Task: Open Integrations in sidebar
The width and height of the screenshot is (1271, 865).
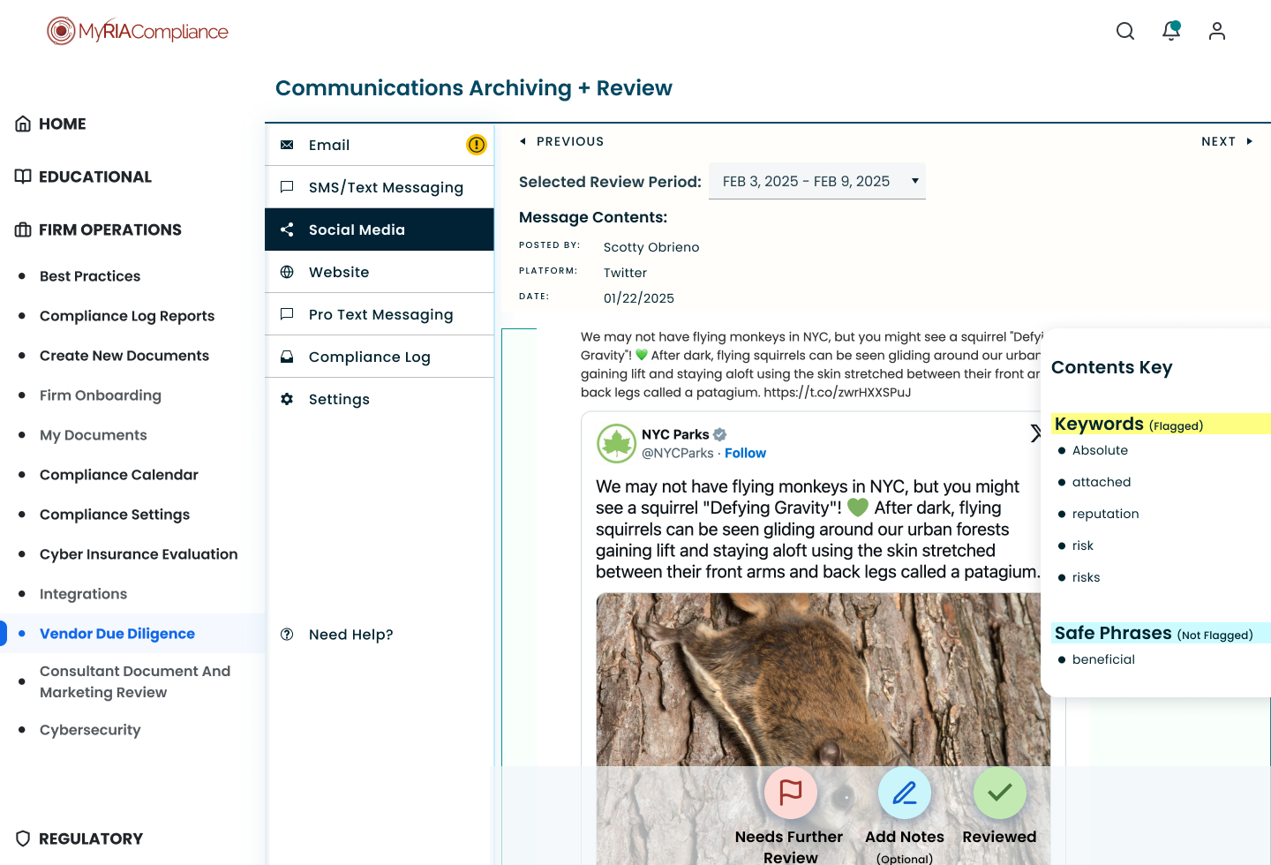Action: click(84, 594)
